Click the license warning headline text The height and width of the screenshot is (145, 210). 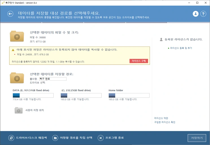[67, 50]
